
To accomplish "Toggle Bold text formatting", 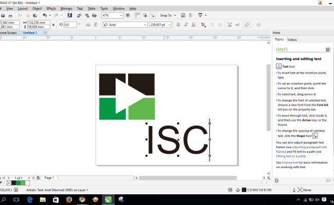I will point(178,25).
